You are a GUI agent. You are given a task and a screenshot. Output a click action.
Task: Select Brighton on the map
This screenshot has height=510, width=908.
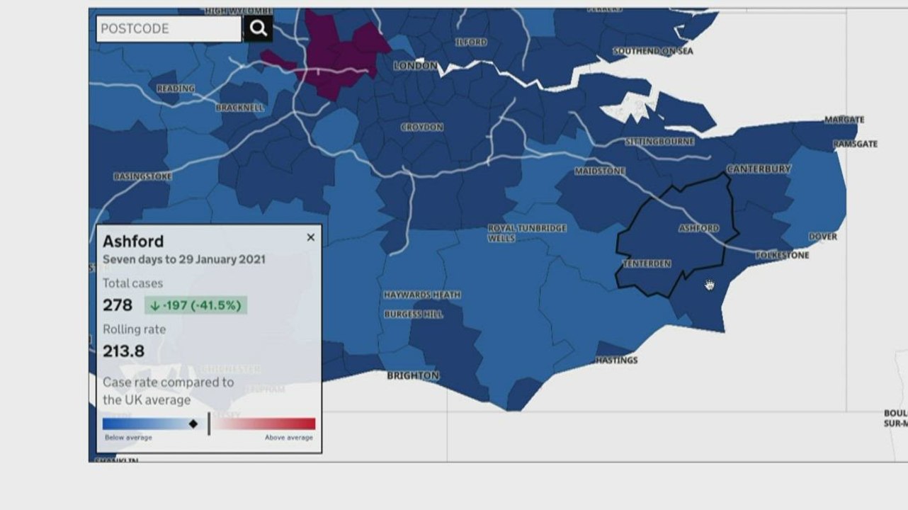[413, 376]
